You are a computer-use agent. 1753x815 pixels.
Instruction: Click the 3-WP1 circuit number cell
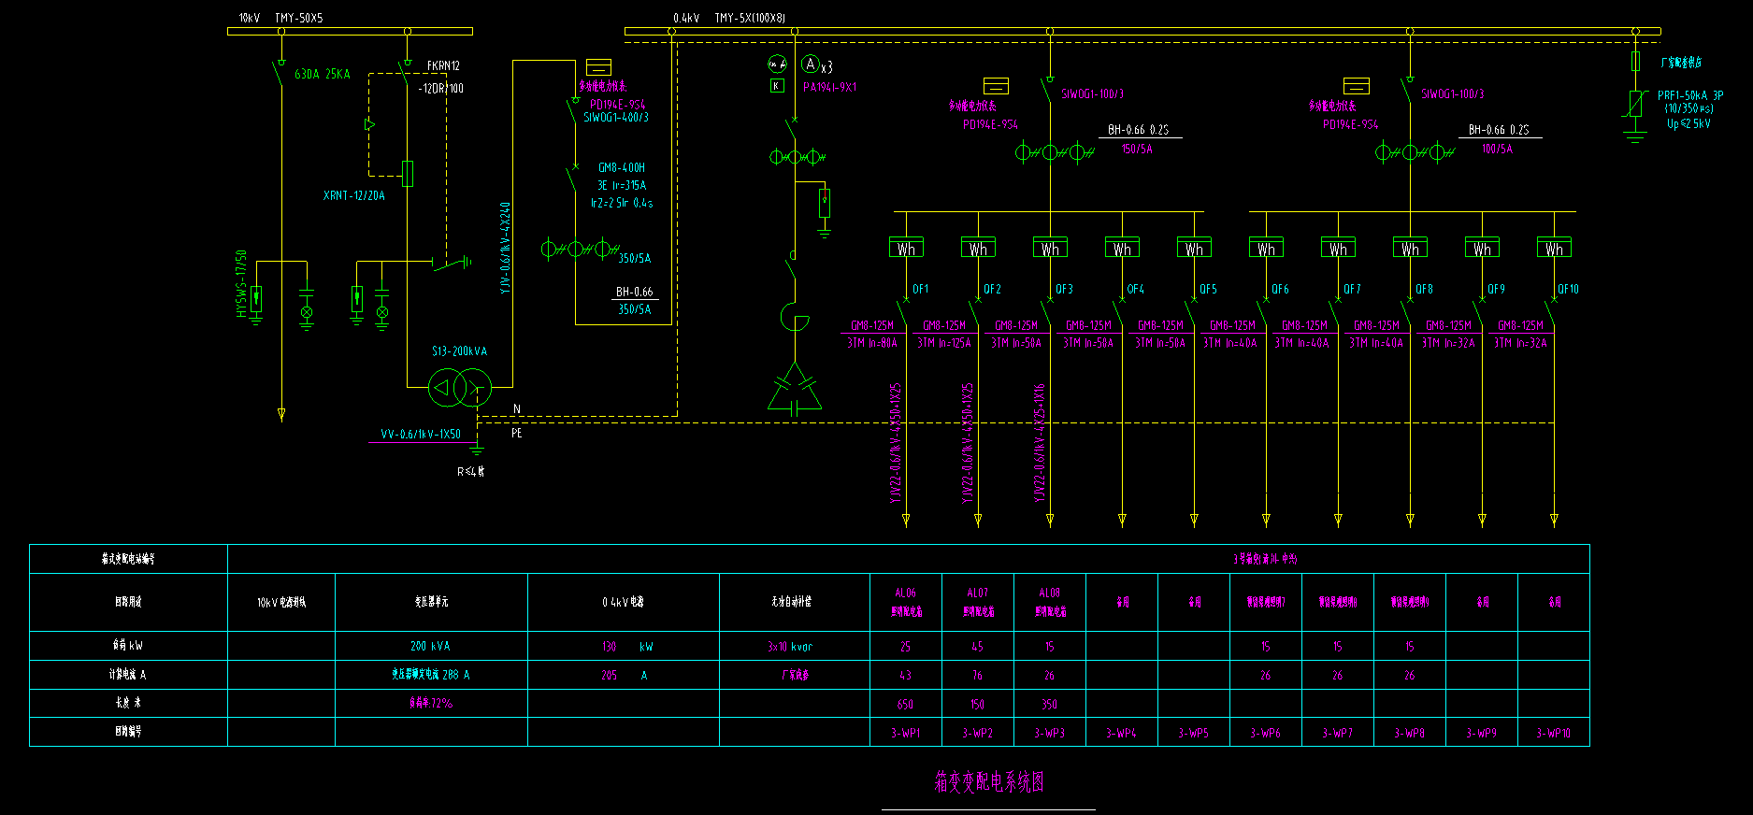point(905,733)
